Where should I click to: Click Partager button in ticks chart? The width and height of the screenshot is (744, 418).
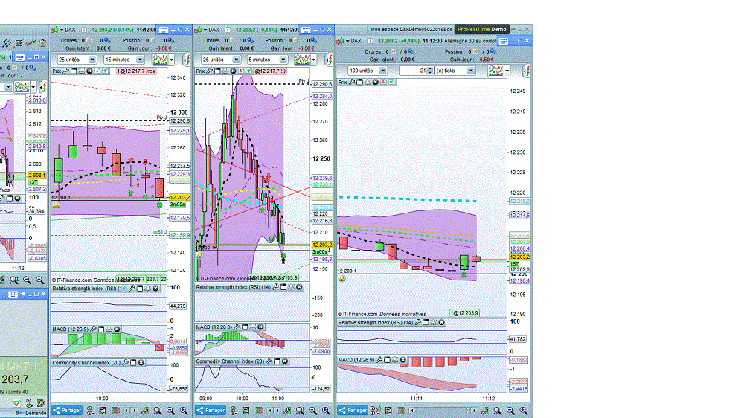tap(353, 411)
